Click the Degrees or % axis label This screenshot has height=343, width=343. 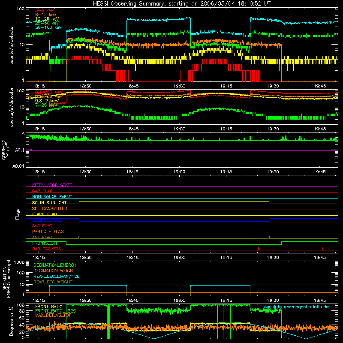coord(11,321)
